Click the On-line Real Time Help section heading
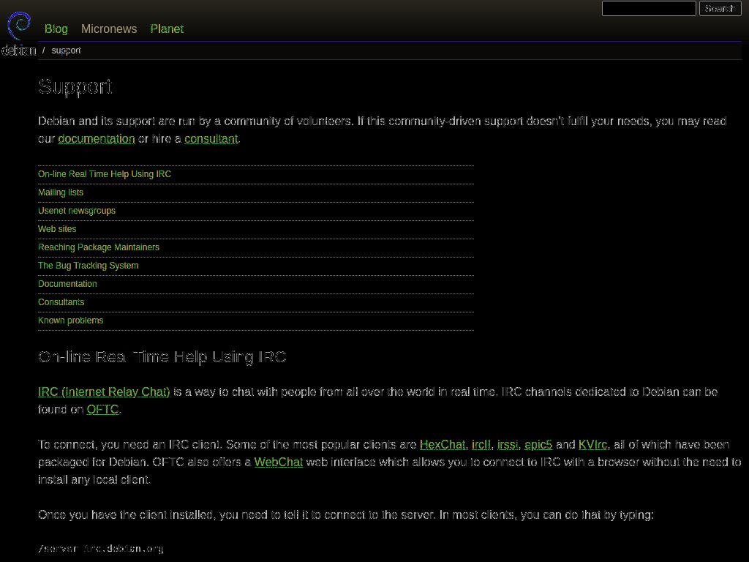The width and height of the screenshot is (749, 562). (x=162, y=357)
